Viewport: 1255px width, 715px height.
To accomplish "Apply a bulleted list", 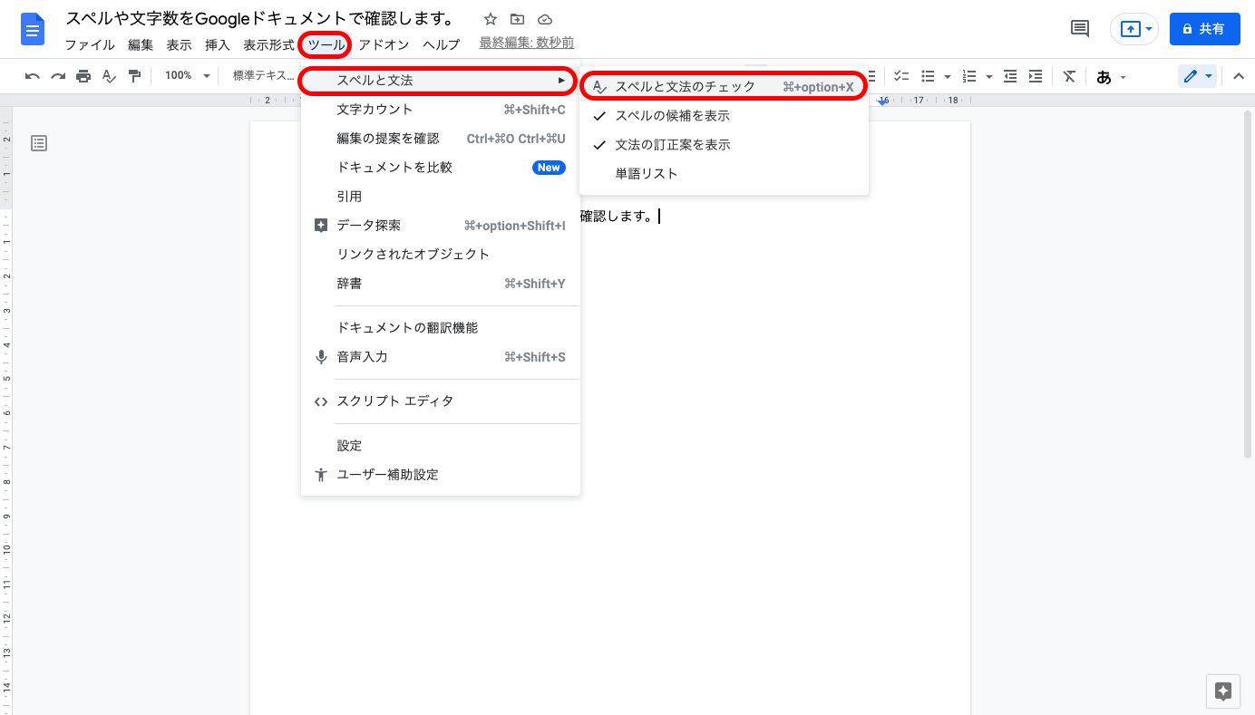I will [928, 76].
